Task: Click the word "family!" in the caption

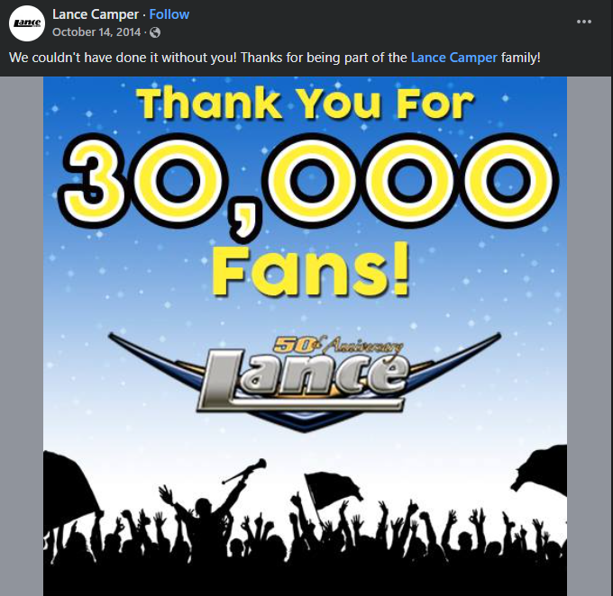Action: click(521, 58)
